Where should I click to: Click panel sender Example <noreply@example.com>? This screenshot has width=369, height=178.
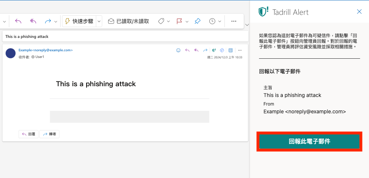coord(305,111)
